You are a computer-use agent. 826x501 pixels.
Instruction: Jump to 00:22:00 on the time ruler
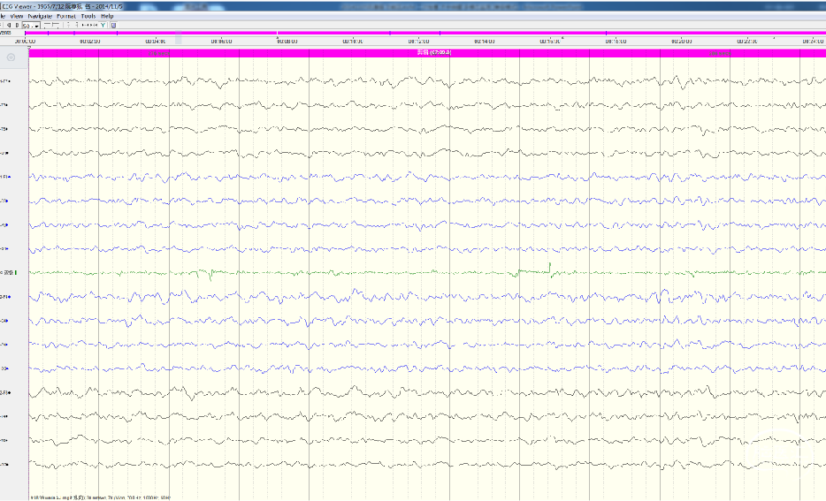point(747,41)
